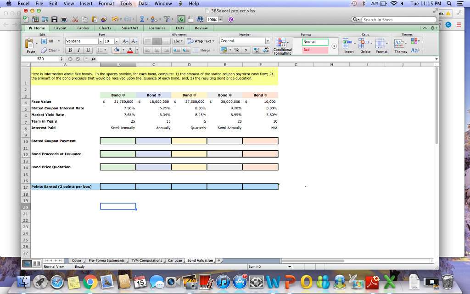
Task: Click the Name Box showing B20
Action: click(x=40, y=59)
